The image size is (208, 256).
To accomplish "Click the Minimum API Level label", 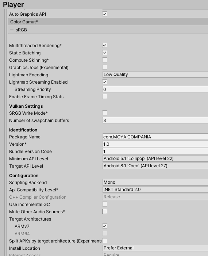I will click(x=28, y=159).
